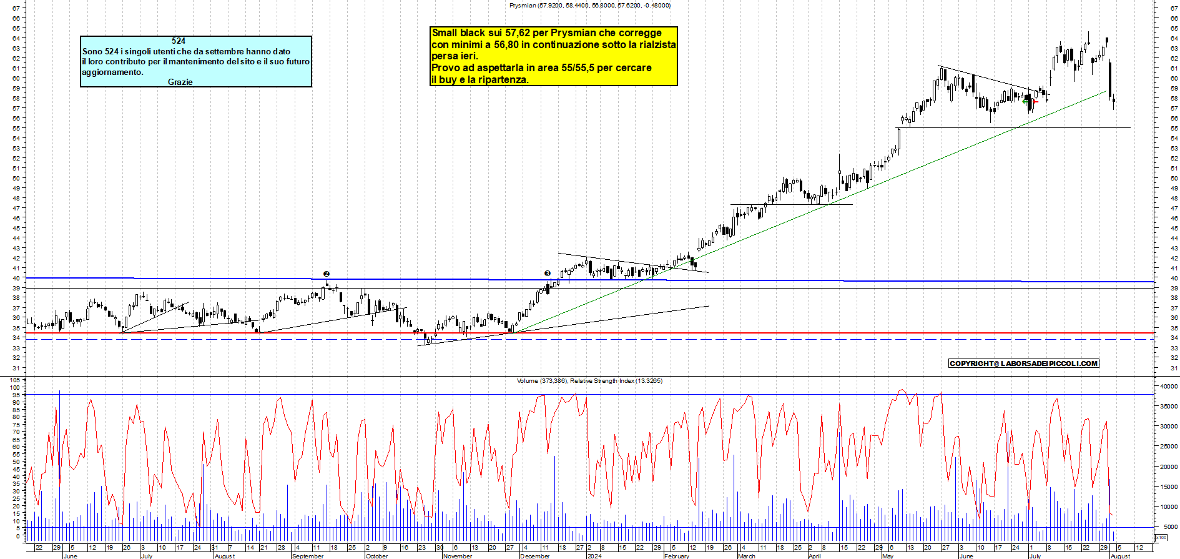Click 'il buy e la ripartenza.' line
Screen dimensions: 1180x559
[x=480, y=79]
